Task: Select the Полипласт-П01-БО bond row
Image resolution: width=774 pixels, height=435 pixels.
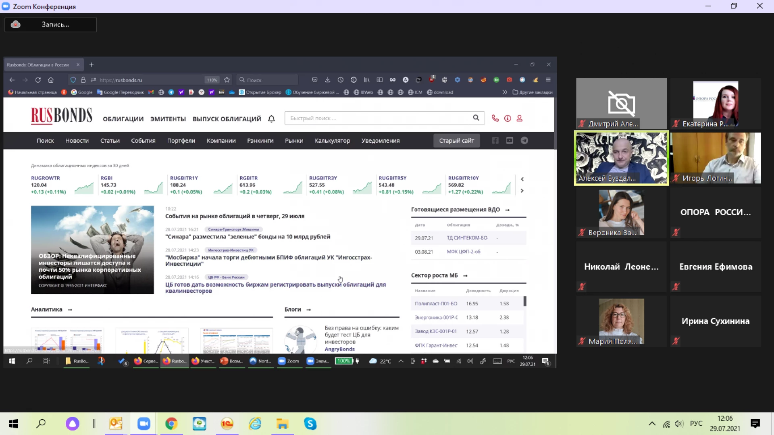Action: [x=467, y=304]
